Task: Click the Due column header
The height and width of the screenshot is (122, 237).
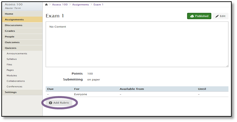Action: click(50, 89)
